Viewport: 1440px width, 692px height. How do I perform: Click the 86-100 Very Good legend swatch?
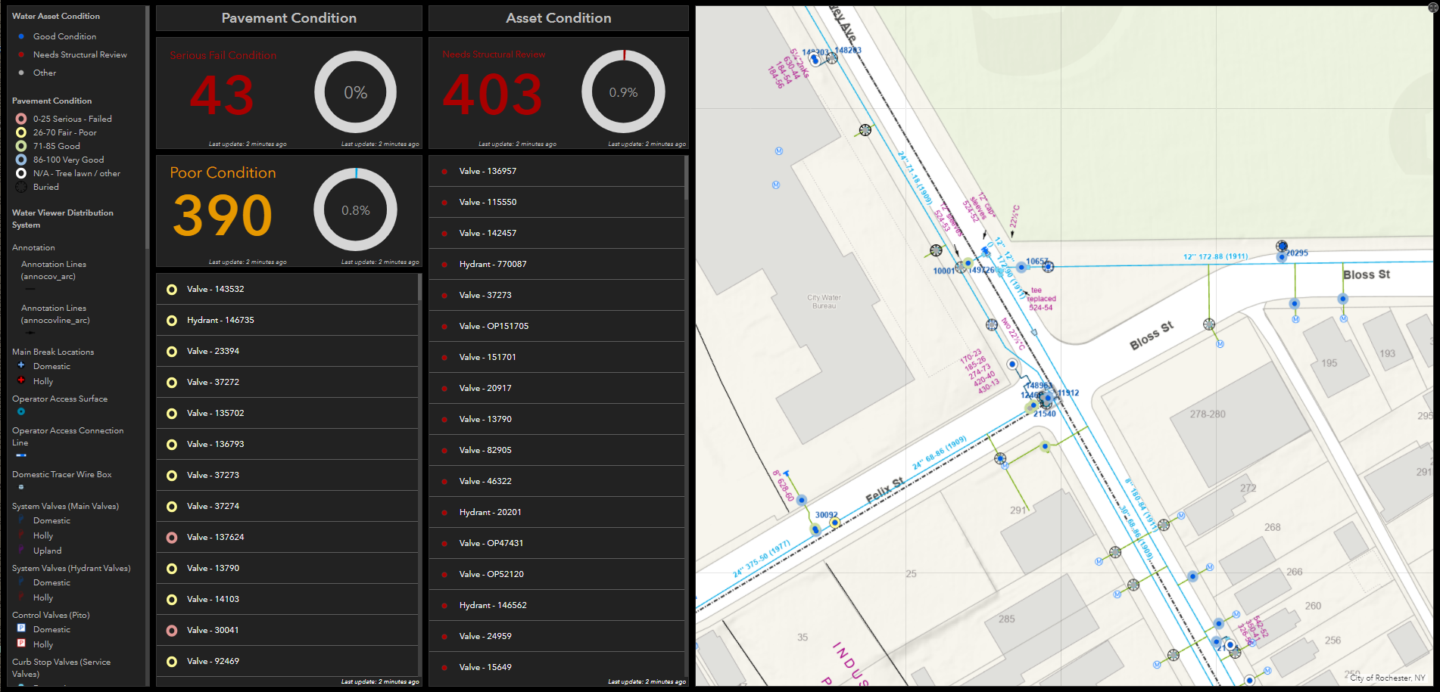coord(21,160)
